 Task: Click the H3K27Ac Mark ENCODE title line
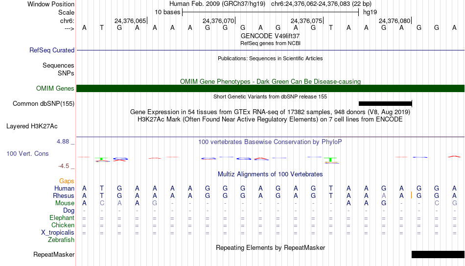click(x=270, y=120)
